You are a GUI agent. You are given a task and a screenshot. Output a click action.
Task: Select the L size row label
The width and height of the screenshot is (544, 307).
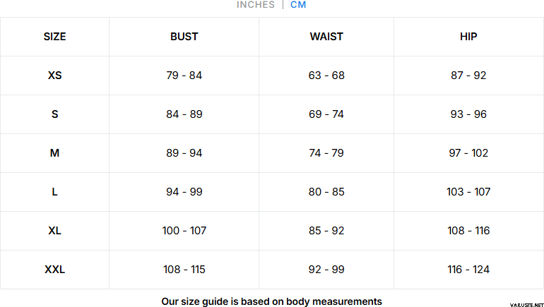click(x=54, y=192)
